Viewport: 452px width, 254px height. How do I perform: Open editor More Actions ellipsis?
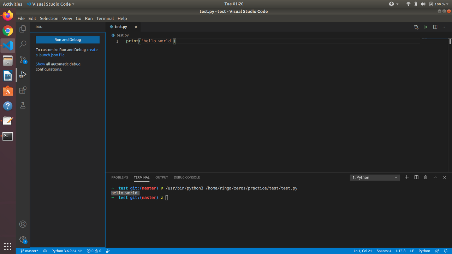click(445, 27)
